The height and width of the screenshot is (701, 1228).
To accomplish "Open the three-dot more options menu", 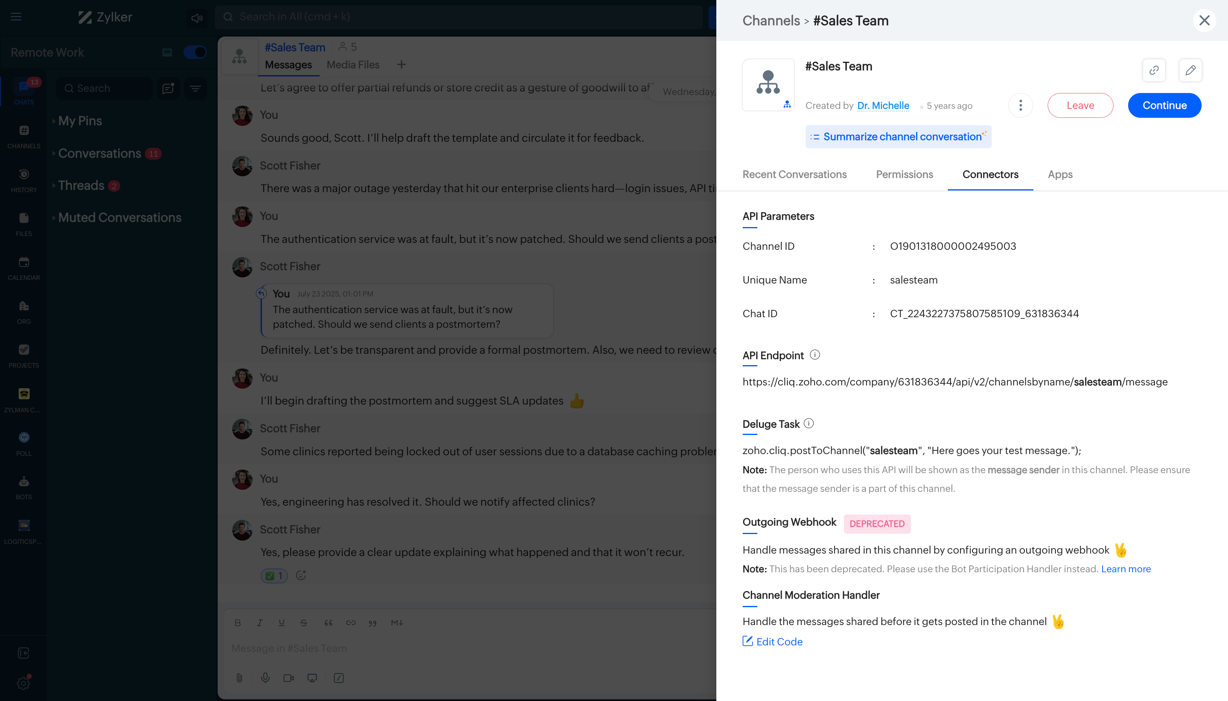I will [x=1020, y=106].
